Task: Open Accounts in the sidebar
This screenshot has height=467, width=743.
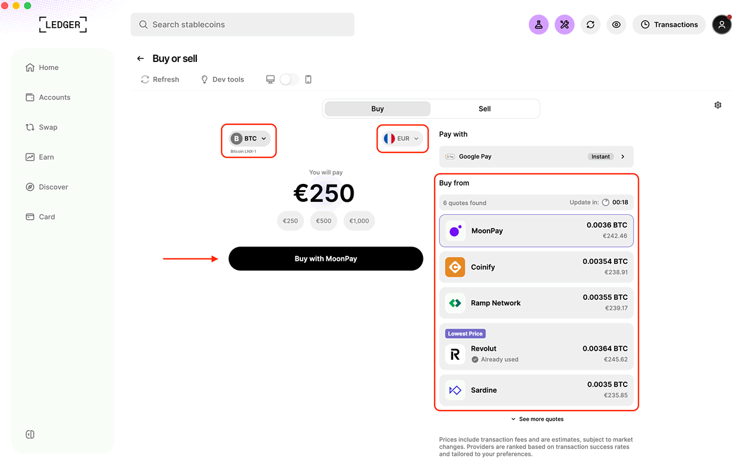Action: pyautogui.click(x=48, y=97)
